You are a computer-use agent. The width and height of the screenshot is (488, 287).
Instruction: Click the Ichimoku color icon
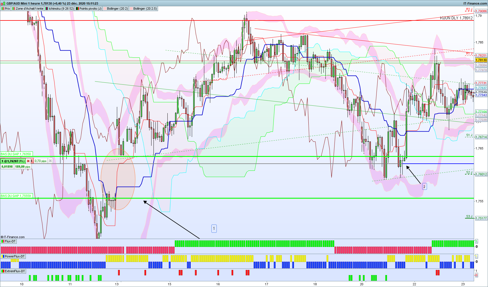[x=47, y=9]
